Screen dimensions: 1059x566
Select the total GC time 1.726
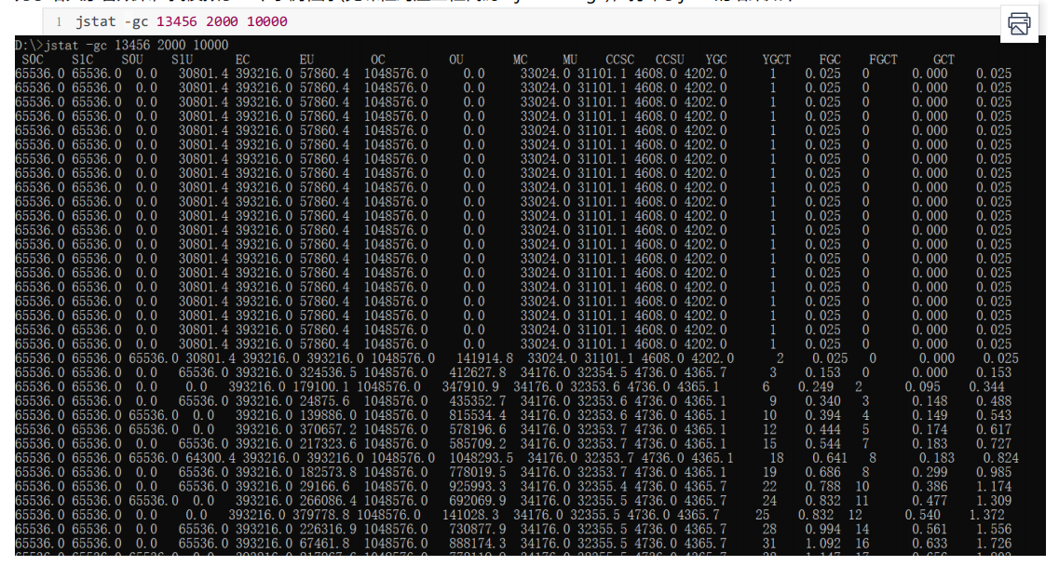(994, 543)
